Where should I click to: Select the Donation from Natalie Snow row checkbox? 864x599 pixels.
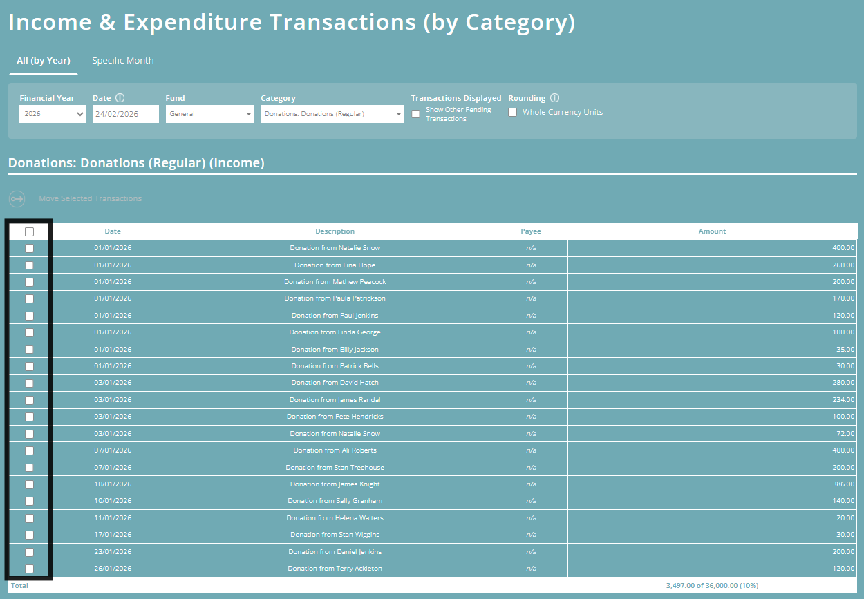[28, 248]
